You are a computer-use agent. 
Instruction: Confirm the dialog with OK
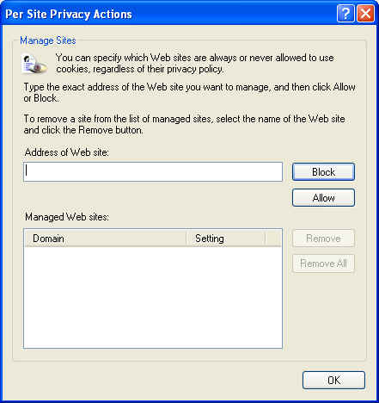coord(333,381)
